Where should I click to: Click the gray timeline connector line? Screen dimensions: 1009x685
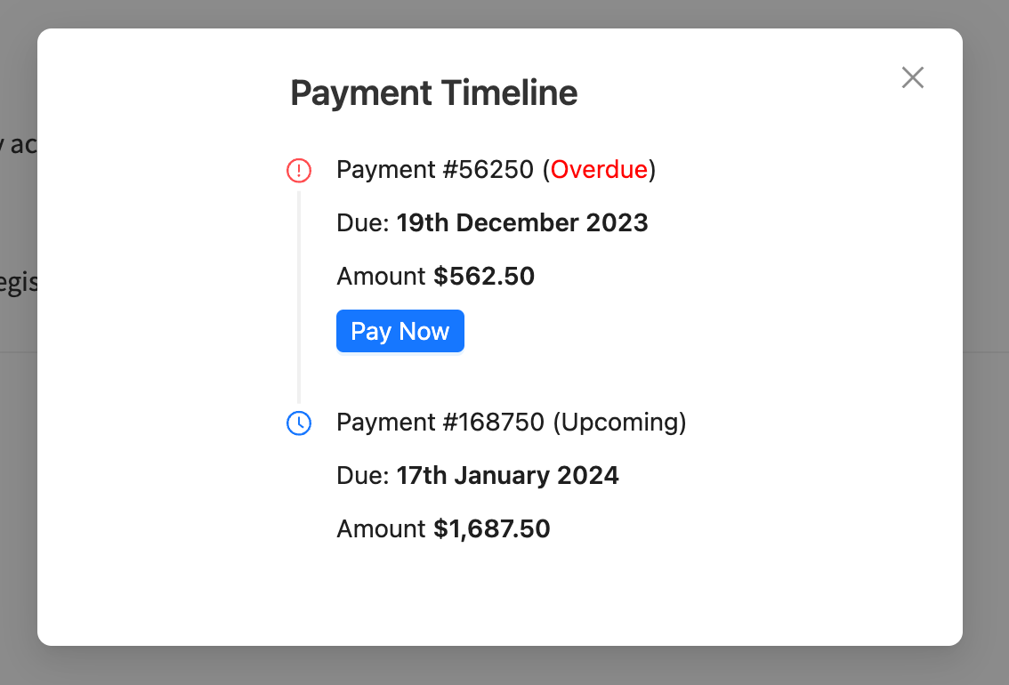click(x=299, y=297)
